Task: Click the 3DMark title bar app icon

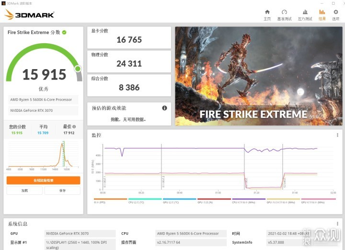Action: click(3, 3)
